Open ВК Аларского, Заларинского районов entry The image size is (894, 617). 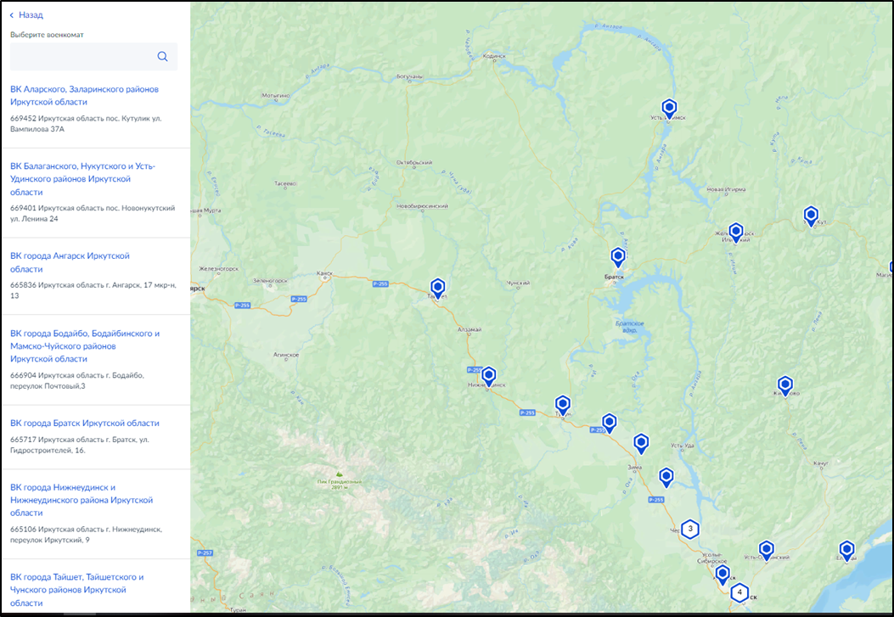(84, 95)
